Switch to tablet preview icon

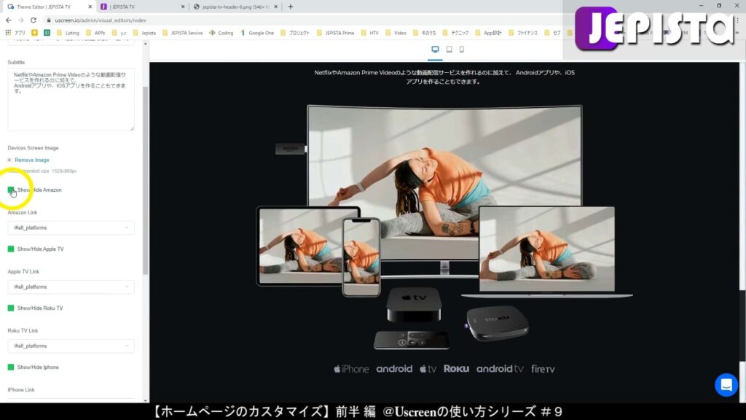449,49
